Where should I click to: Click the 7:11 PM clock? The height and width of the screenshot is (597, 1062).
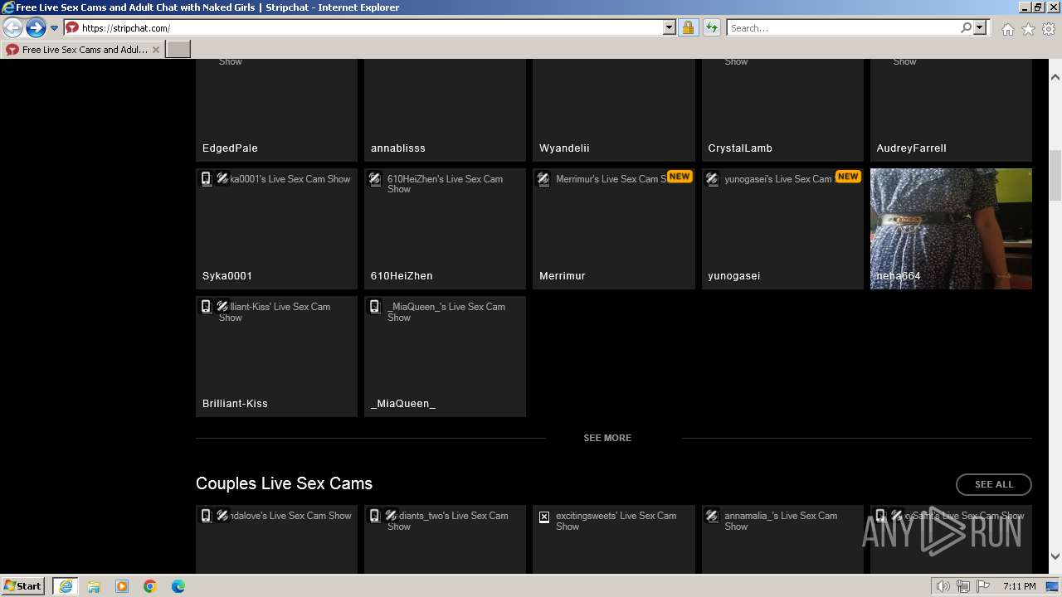(x=1019, y=586)
